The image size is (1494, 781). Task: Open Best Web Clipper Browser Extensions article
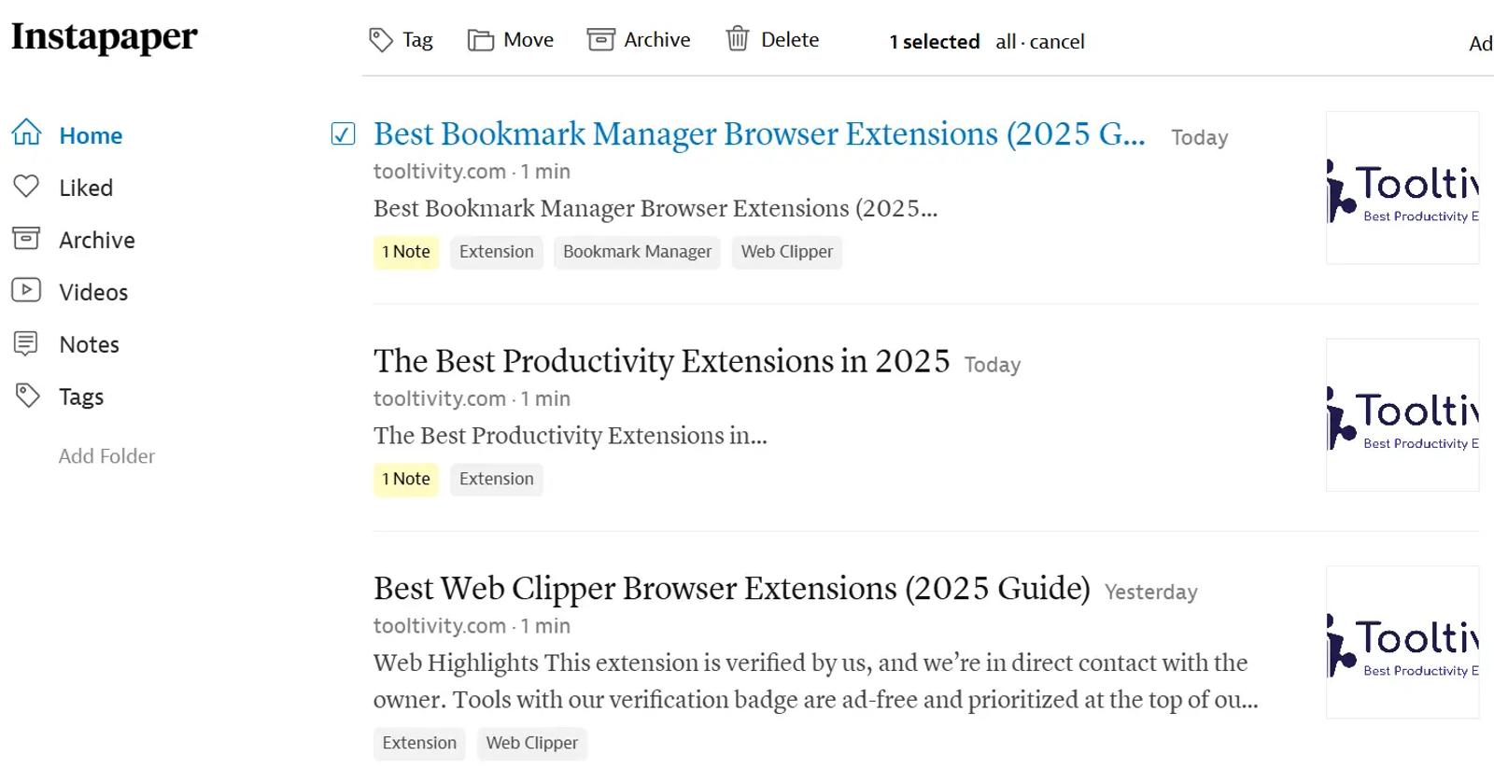[732, 588]
